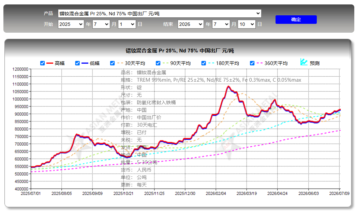Open the end month 7 dropdown
The height and width of the screenshot is (211, 356).
(221, 24)
